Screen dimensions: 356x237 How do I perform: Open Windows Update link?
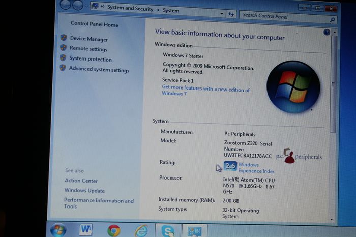coord(84,190)
